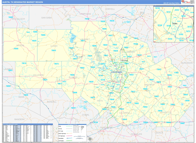Click ZIP code 78642 label
This screenshot has width=196, height=143.
(105, 45)
